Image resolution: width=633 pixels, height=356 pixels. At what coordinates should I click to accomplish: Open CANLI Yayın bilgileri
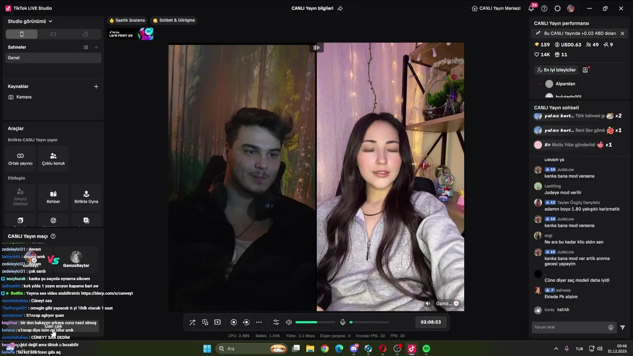tap(312, 8)
